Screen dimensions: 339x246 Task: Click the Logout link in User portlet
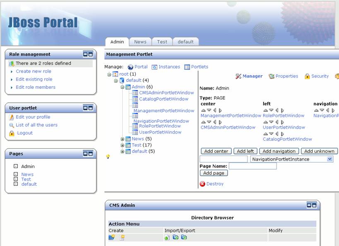[25, 133]
